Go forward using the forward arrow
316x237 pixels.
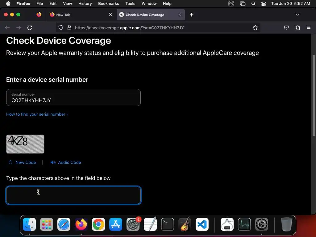(19, 27)
